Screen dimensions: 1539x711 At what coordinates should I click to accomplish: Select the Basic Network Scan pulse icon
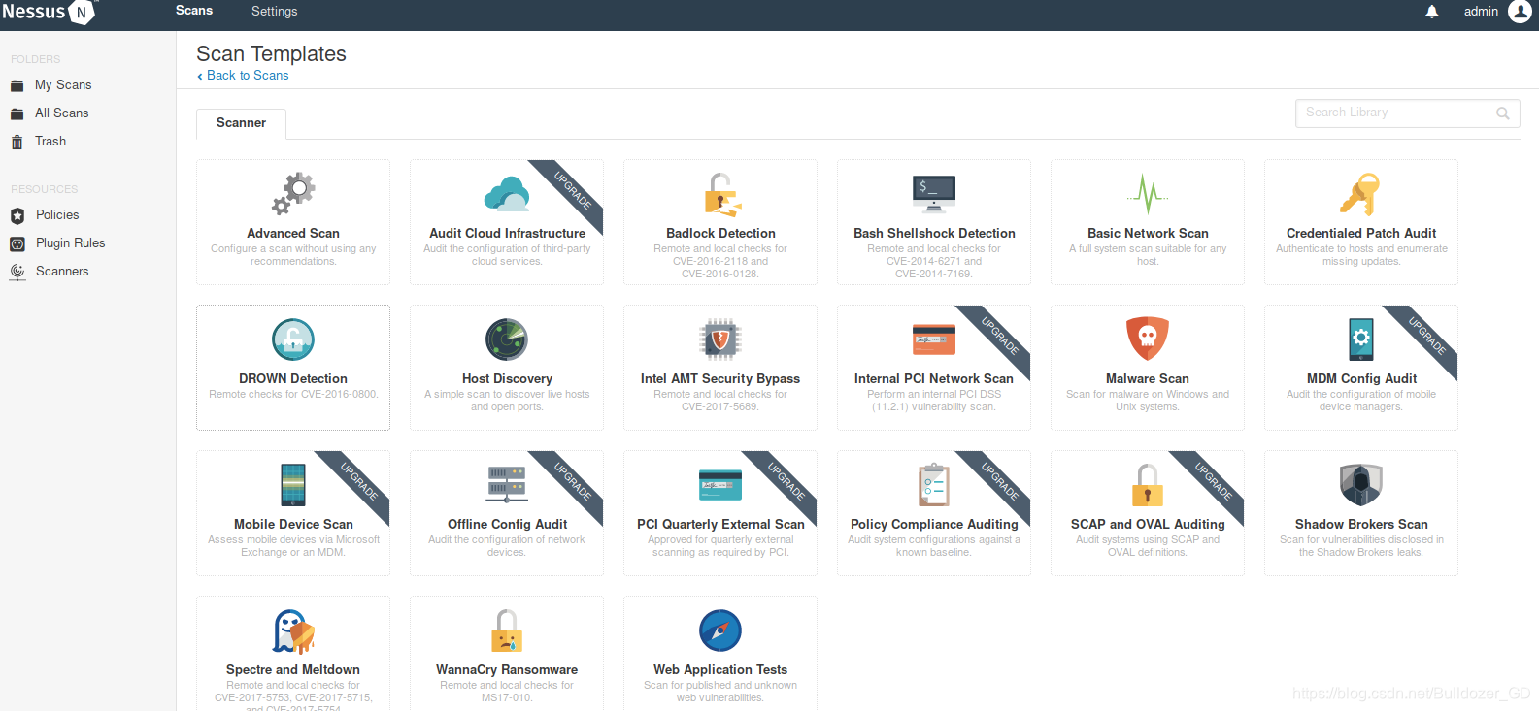click(1148, 194)
